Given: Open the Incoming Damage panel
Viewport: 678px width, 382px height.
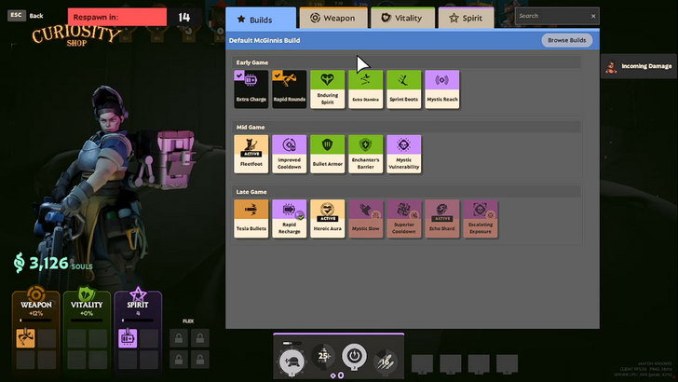Looking at the screenshot, I should [x=640, y=67].
